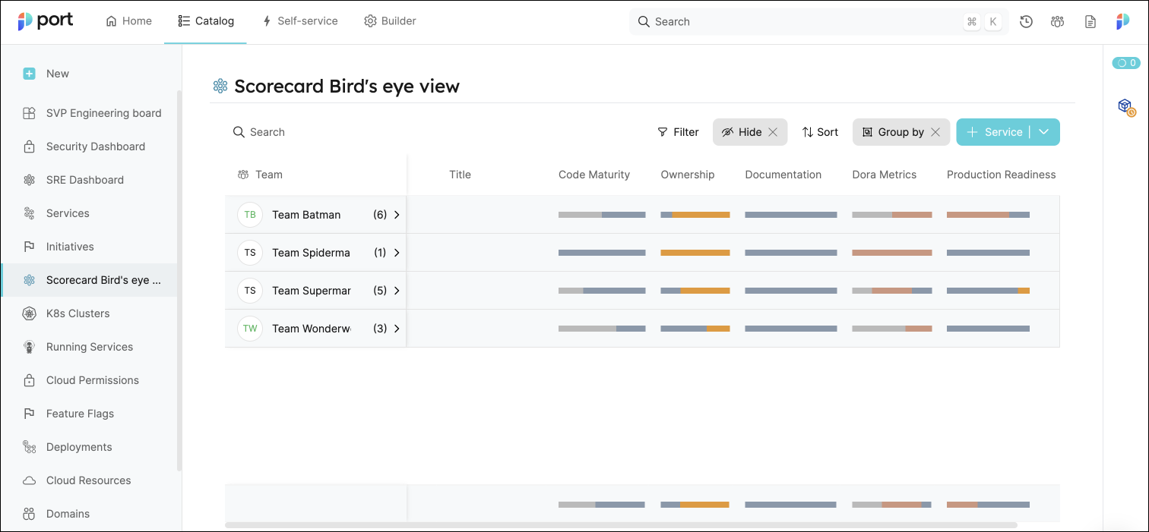Remove the Group by grouping chip

(935, 131)
